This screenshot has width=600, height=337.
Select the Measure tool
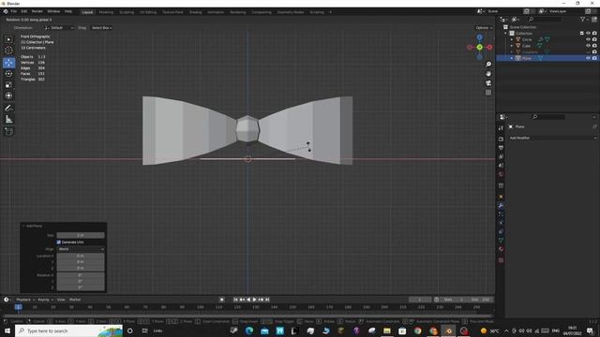coord(8,120)
